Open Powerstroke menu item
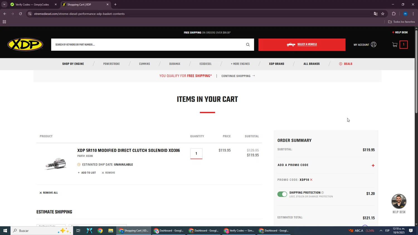 [x=111, y=64]
